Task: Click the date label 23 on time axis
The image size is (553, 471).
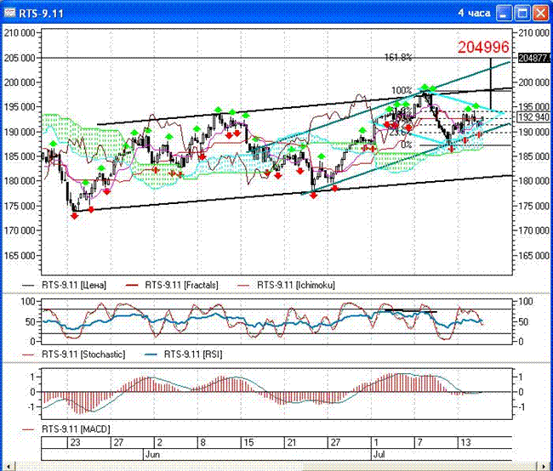Action: pyautogui.click(x=75, y=442)
